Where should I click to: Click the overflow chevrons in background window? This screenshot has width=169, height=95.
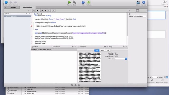pyautogui.click(x=165, y=7)
